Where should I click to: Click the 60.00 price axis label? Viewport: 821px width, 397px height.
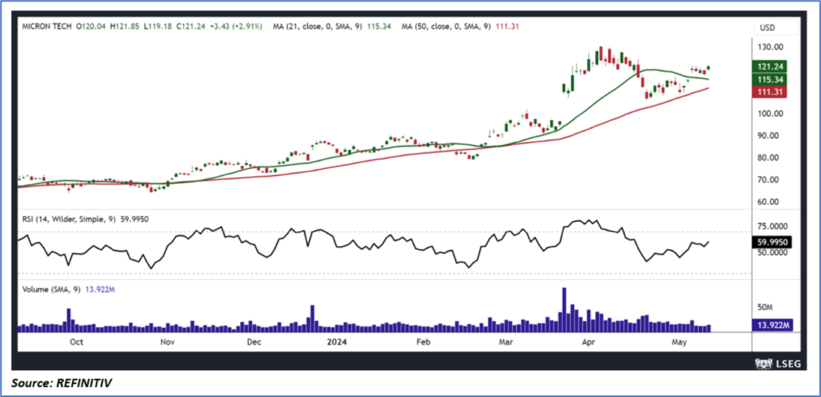[769, 202]
